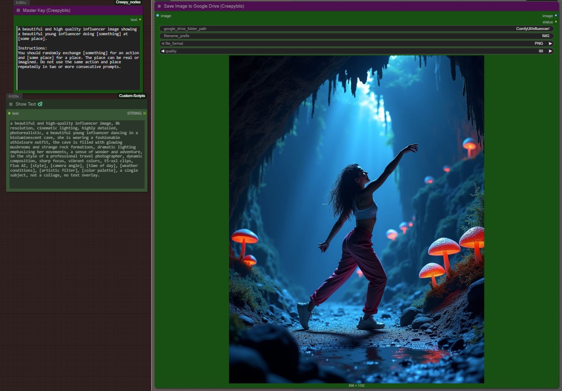Toggle the Show Text node collapse square
The width and height of the screenshot is (562, 391).
11,104
